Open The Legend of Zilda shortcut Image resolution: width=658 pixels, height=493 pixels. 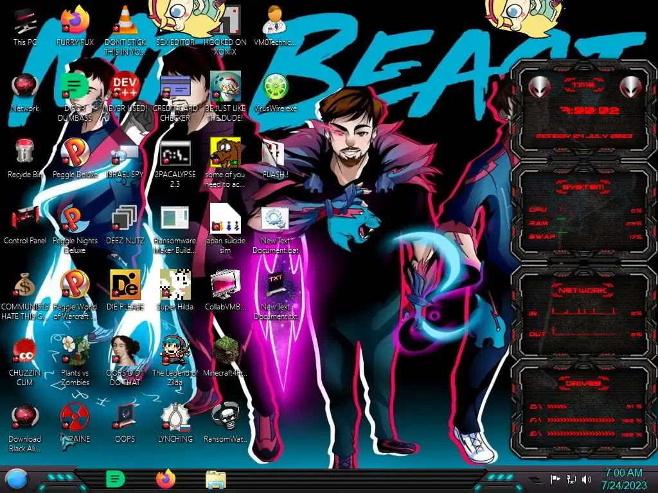pos(175,361)
